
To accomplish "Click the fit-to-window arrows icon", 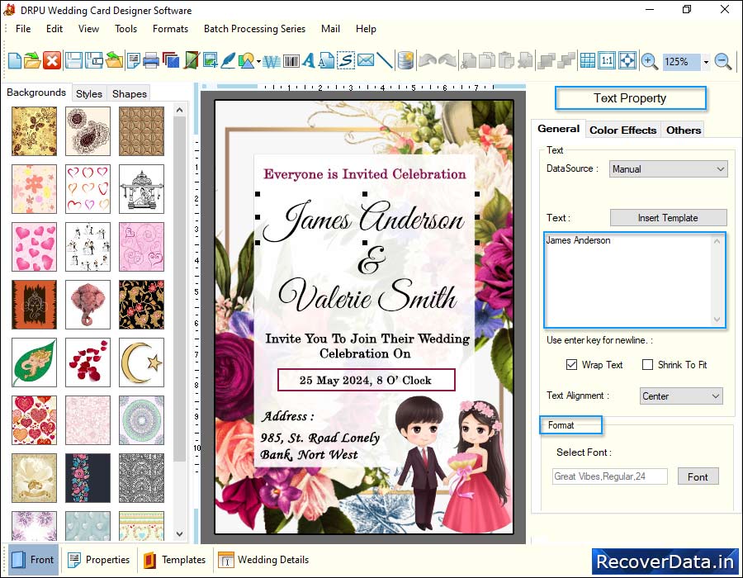I will tap(627, 60).
